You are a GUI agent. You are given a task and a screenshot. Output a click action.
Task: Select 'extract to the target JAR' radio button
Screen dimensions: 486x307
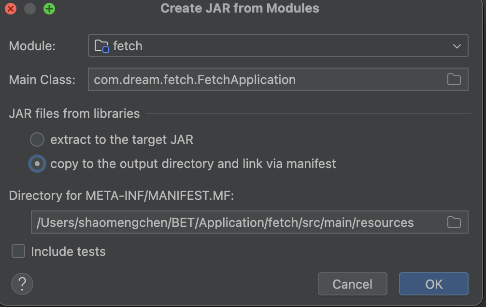point(37,140)
